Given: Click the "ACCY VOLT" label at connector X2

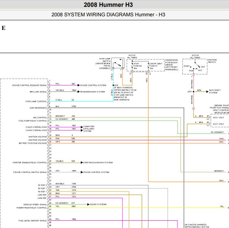Looking at the screenshot, I should 218,118.
